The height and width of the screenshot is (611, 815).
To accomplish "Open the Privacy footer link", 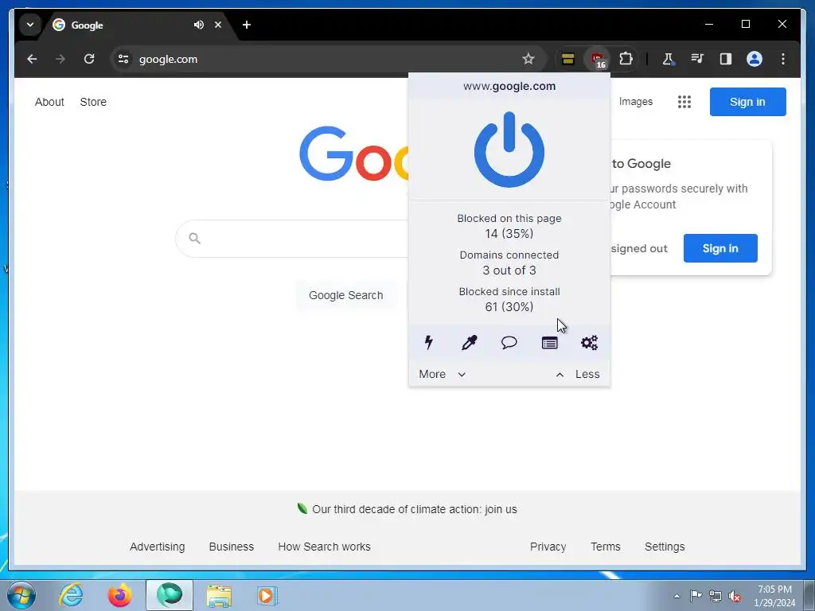I will [x=548, y=547].
